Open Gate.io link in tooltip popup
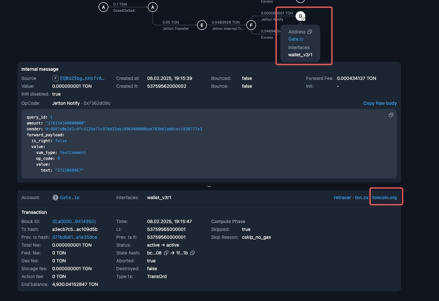Screen dimensions: 439x301 296,39
